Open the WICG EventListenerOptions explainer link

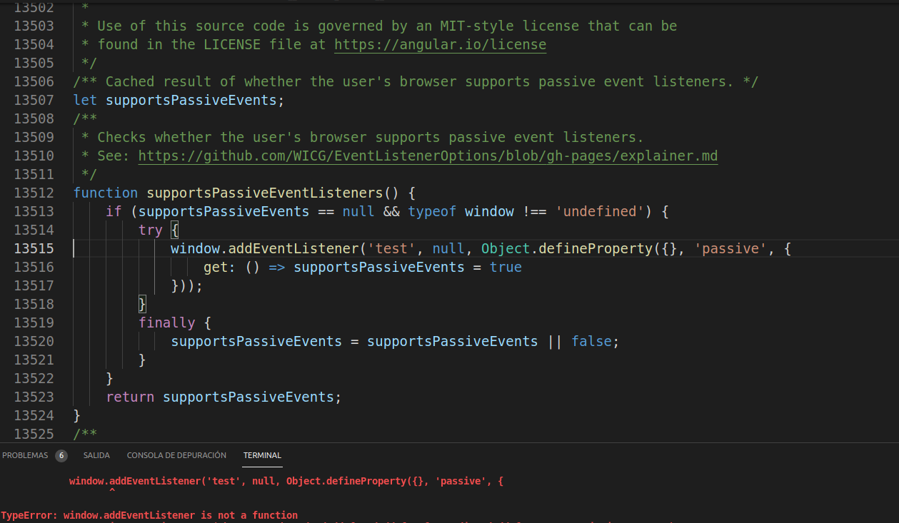coord(428,156)
